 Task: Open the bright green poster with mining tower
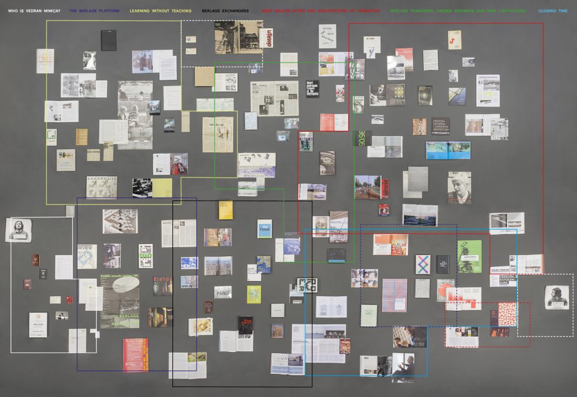[469, 256]
